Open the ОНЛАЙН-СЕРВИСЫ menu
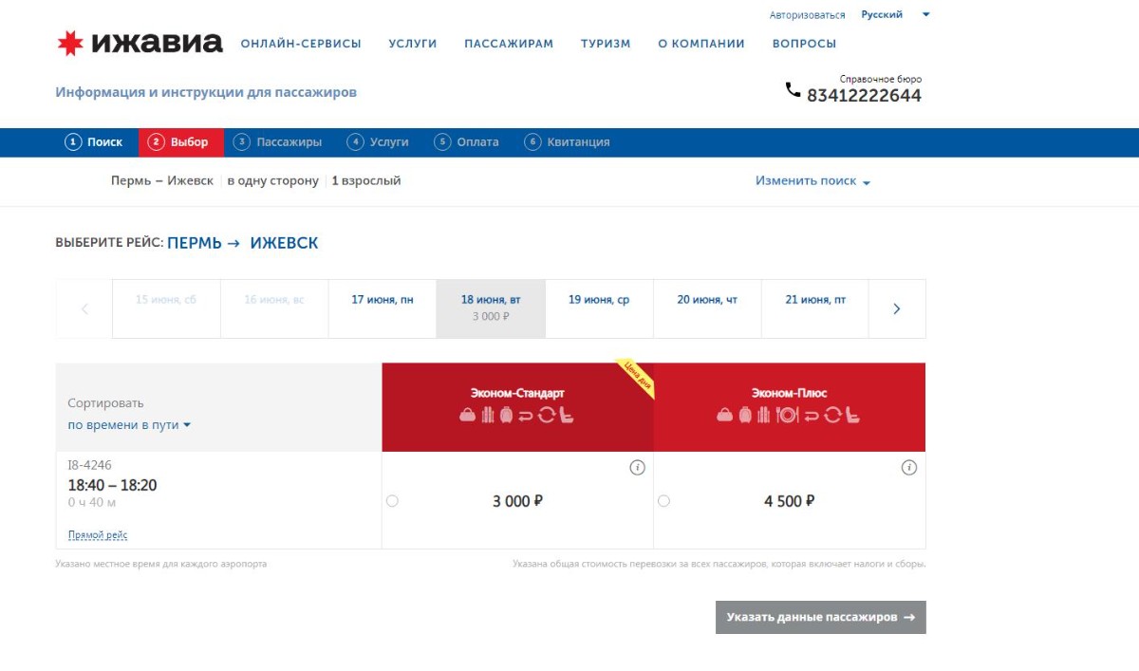 click(301, 44)
